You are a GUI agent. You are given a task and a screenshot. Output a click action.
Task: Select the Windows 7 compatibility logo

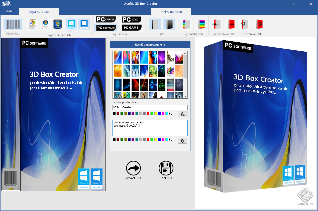coord(58,24)
